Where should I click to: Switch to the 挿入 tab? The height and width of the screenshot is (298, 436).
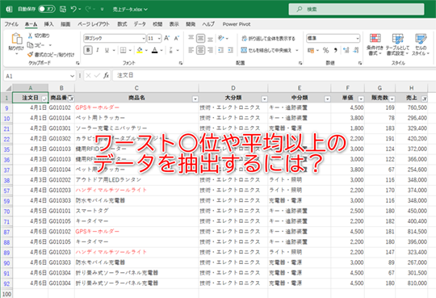(x=48, y=24)
